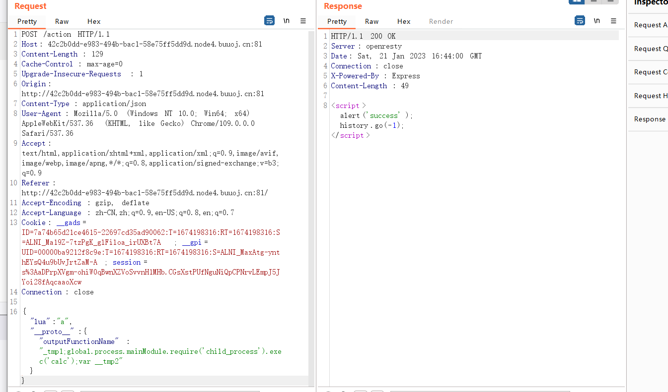Click the 'HTTP/1.1 200 OK' response status line
Viewport: 668px width, 392px height.
click(x=364, y=36)
